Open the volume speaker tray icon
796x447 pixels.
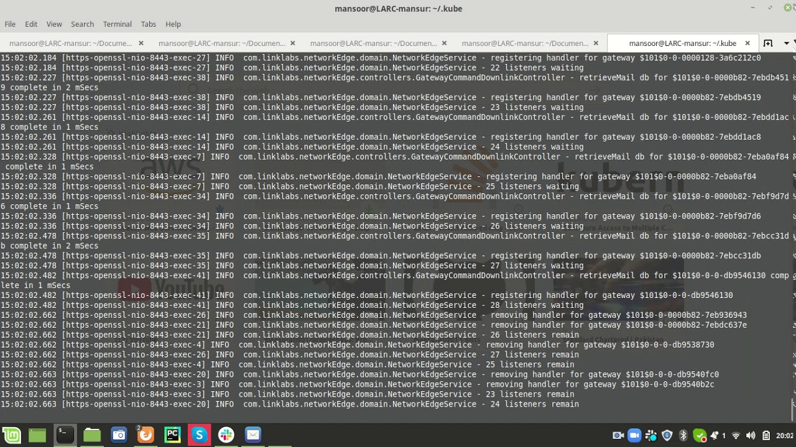click(751, 436)
